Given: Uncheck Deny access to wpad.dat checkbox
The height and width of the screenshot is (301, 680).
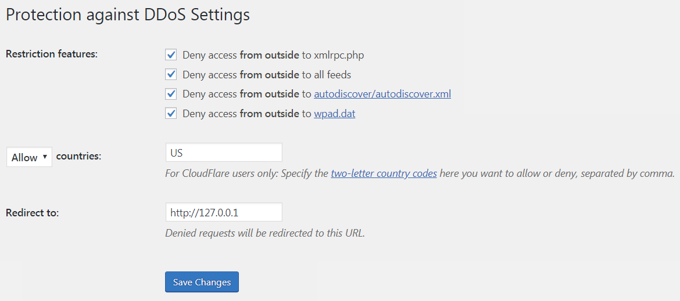Looking at the screenshot, I should (x=171, y=113).
